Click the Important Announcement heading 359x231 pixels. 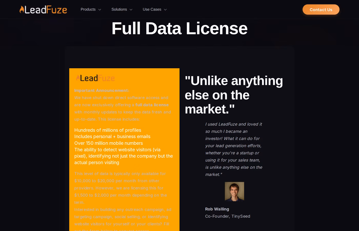(x=102, y=90)
